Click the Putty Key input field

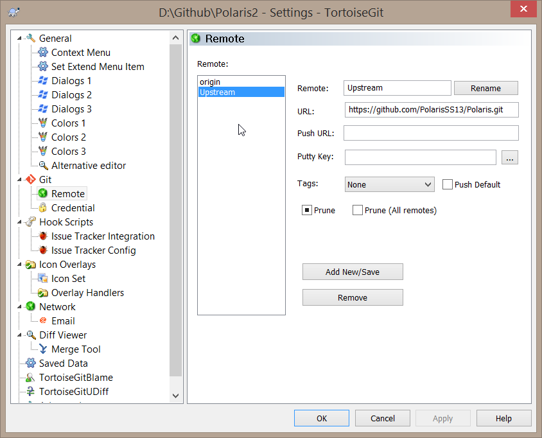421,157
